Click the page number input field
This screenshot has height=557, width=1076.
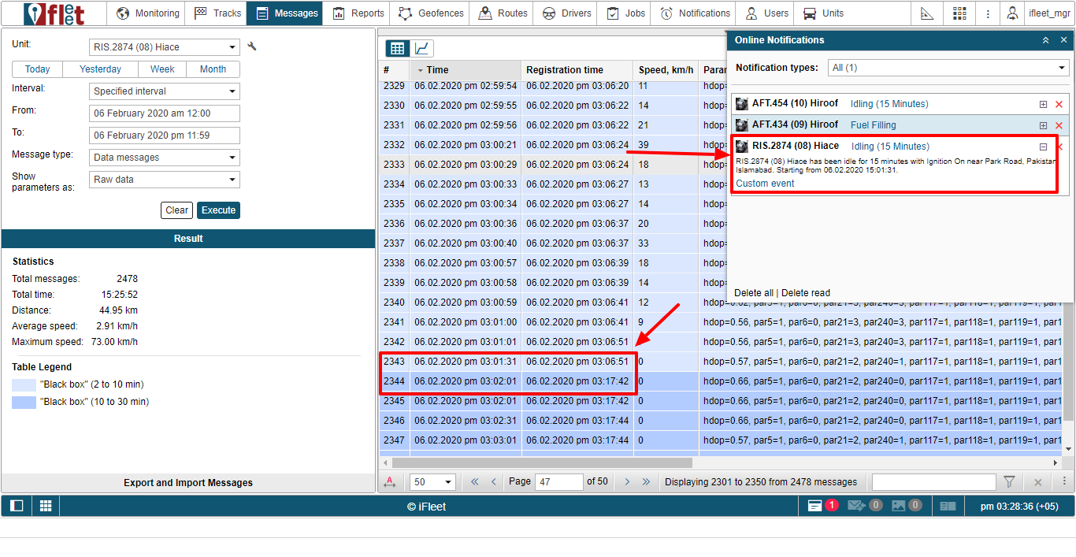(557, 482)
